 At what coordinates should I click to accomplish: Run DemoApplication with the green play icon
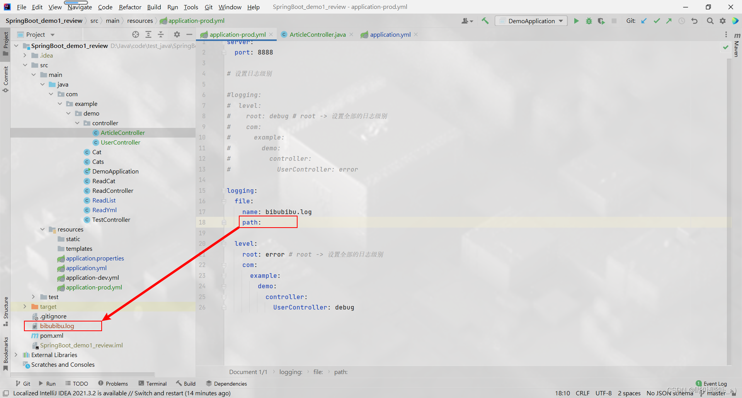click(x=576, y=21)
